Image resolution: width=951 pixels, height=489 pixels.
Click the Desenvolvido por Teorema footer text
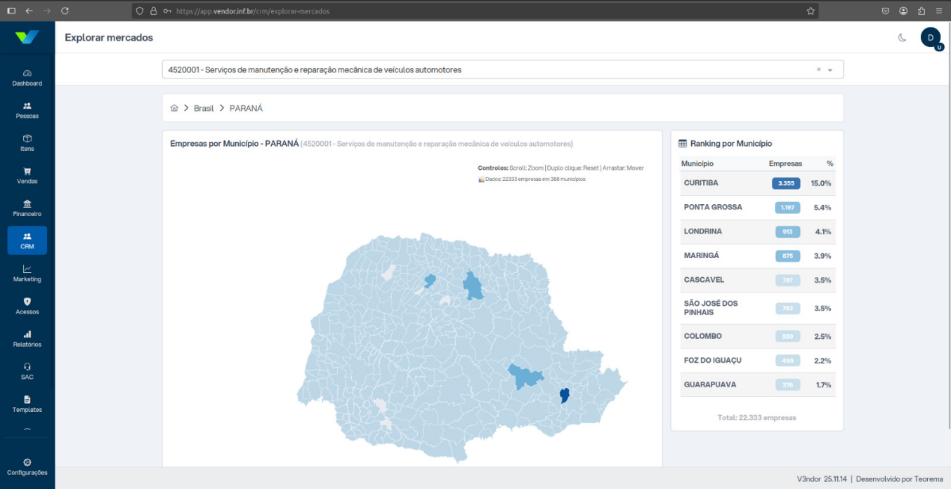900,479
